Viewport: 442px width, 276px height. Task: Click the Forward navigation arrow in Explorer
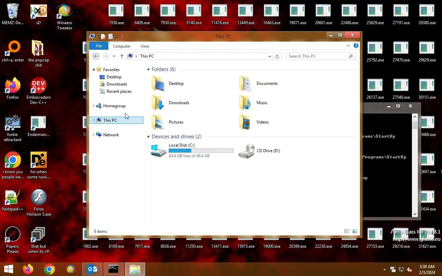point(106,56)
